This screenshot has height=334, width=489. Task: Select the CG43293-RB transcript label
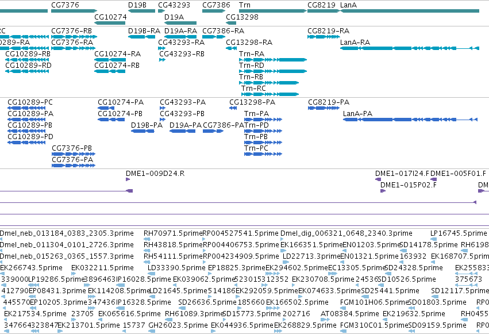point(182,54)
